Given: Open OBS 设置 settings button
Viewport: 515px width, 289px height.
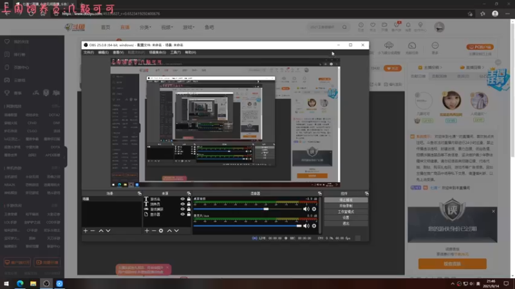Looking at the screenshot, I should [x=346, y=218].
